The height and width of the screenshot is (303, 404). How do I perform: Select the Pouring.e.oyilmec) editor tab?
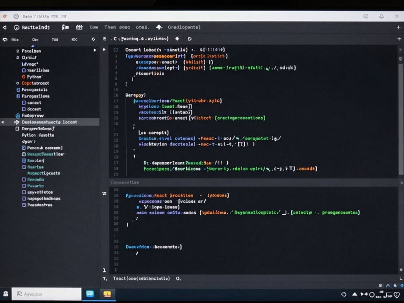[x=141, y=39]
